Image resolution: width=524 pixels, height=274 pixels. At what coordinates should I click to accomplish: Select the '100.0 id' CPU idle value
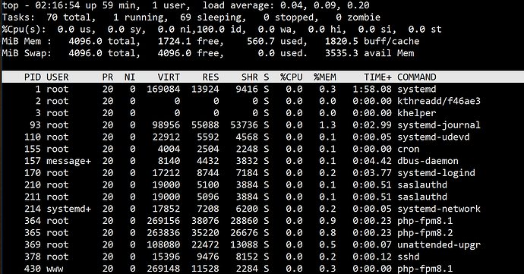[x=219, y=30]
